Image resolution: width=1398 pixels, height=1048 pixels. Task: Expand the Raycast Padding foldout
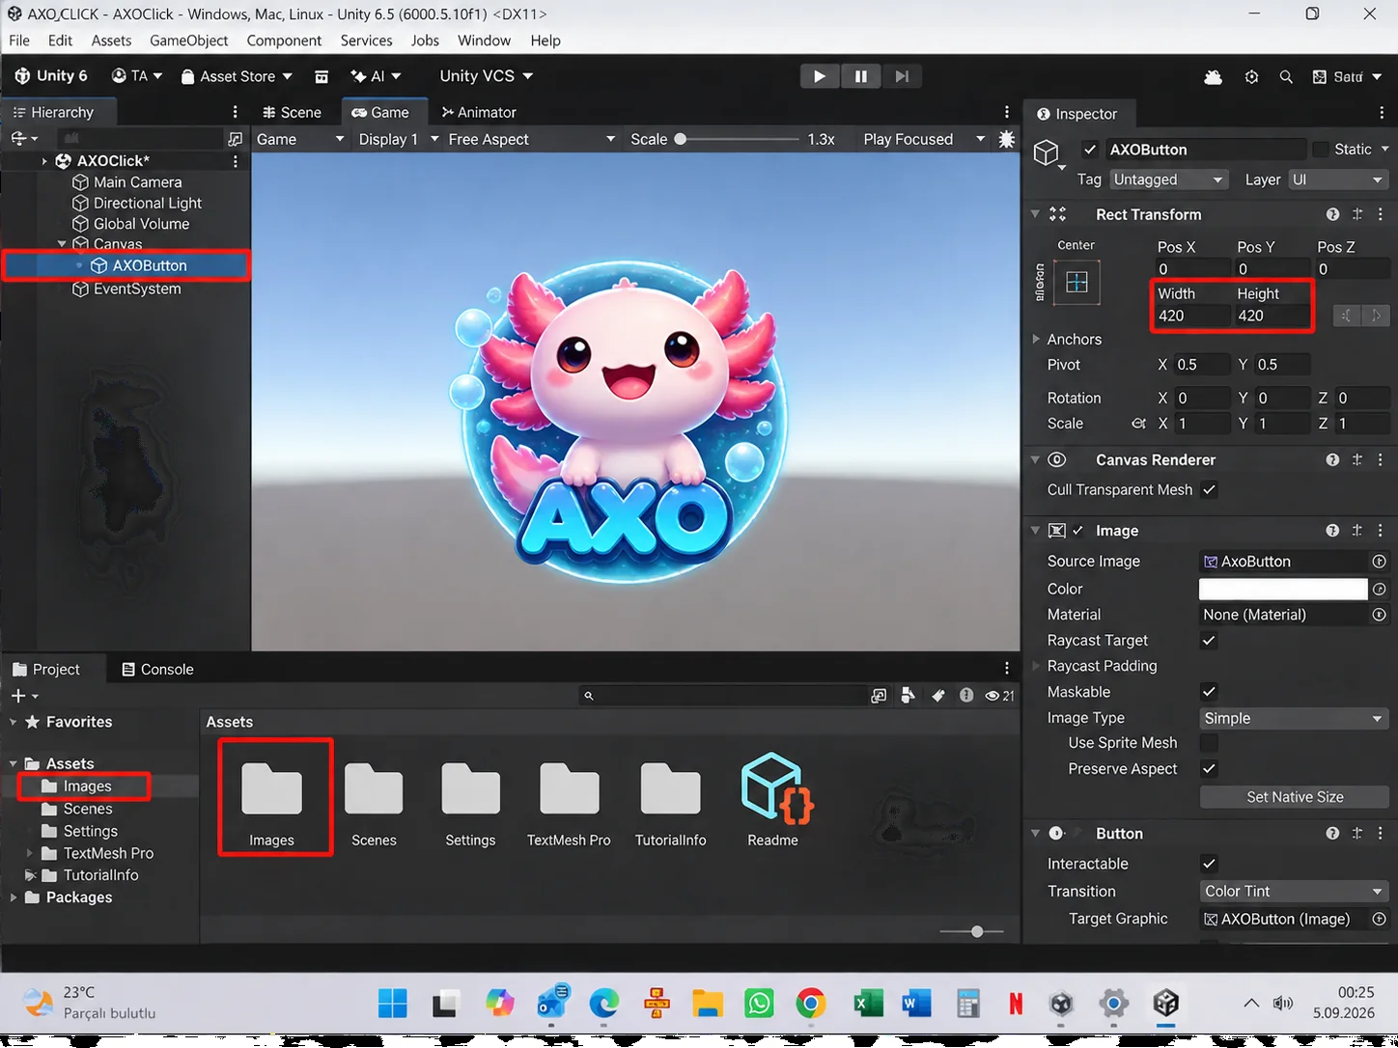click(x=1036, y=666)
